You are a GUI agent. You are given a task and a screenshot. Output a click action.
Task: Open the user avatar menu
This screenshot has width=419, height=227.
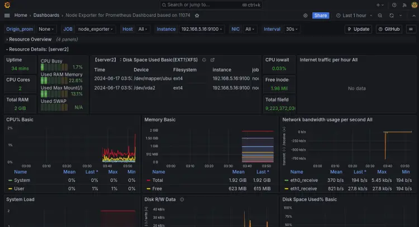point(414,5)
